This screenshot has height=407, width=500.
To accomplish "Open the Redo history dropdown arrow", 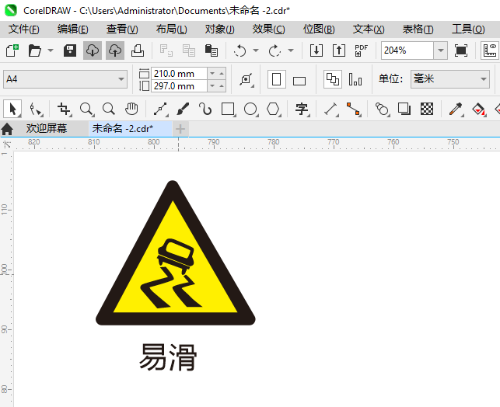I will tap(291, 50).
